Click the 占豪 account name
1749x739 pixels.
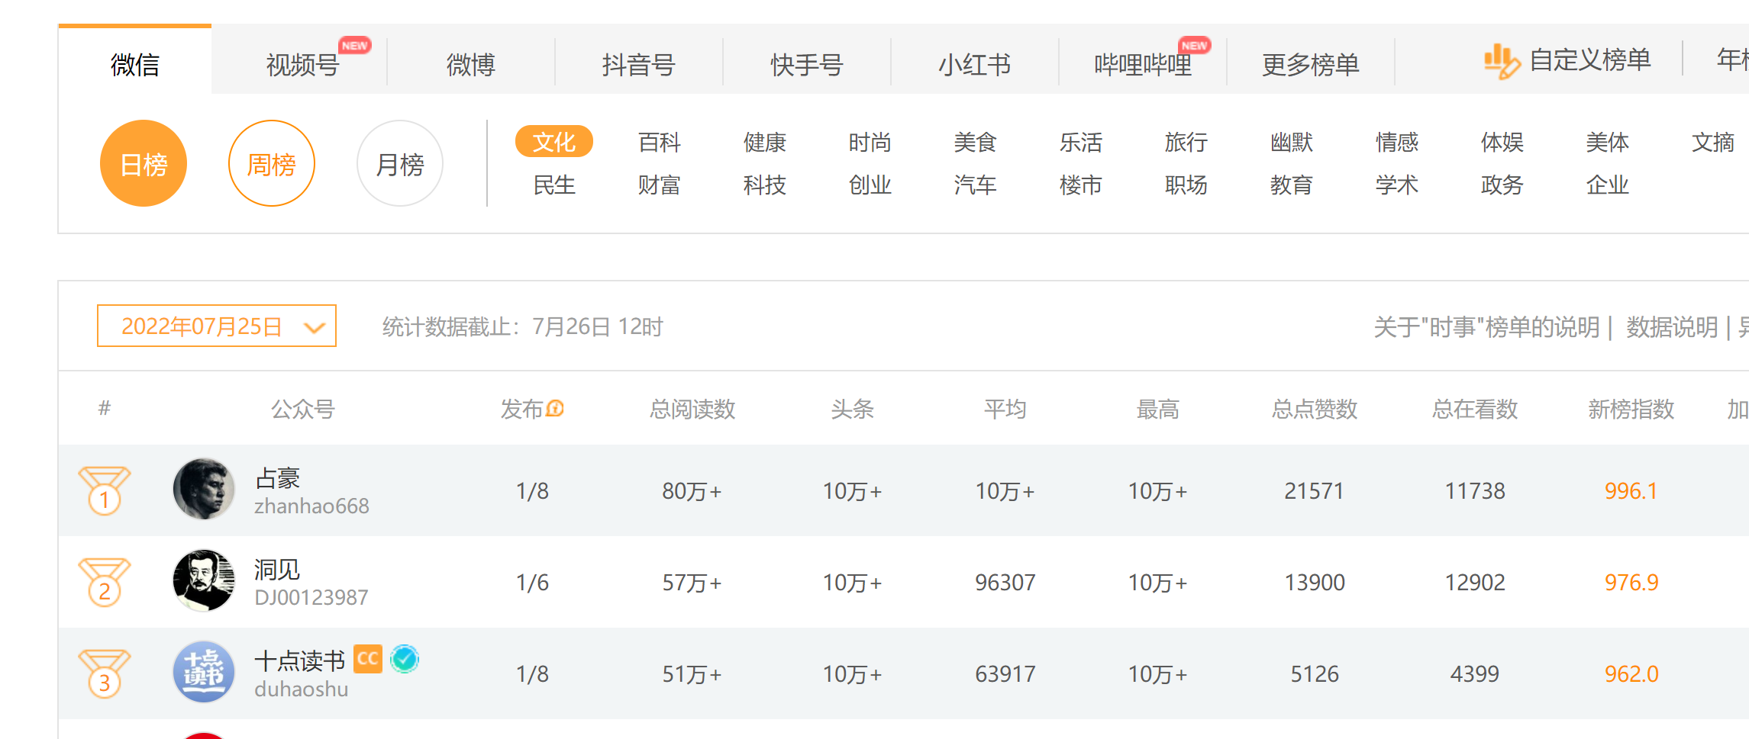click(x=277, y=478)
